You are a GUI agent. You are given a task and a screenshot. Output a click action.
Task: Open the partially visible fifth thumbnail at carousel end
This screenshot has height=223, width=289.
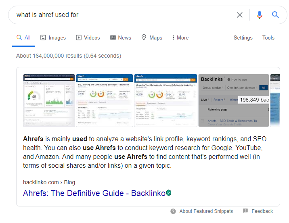[275, 100]
